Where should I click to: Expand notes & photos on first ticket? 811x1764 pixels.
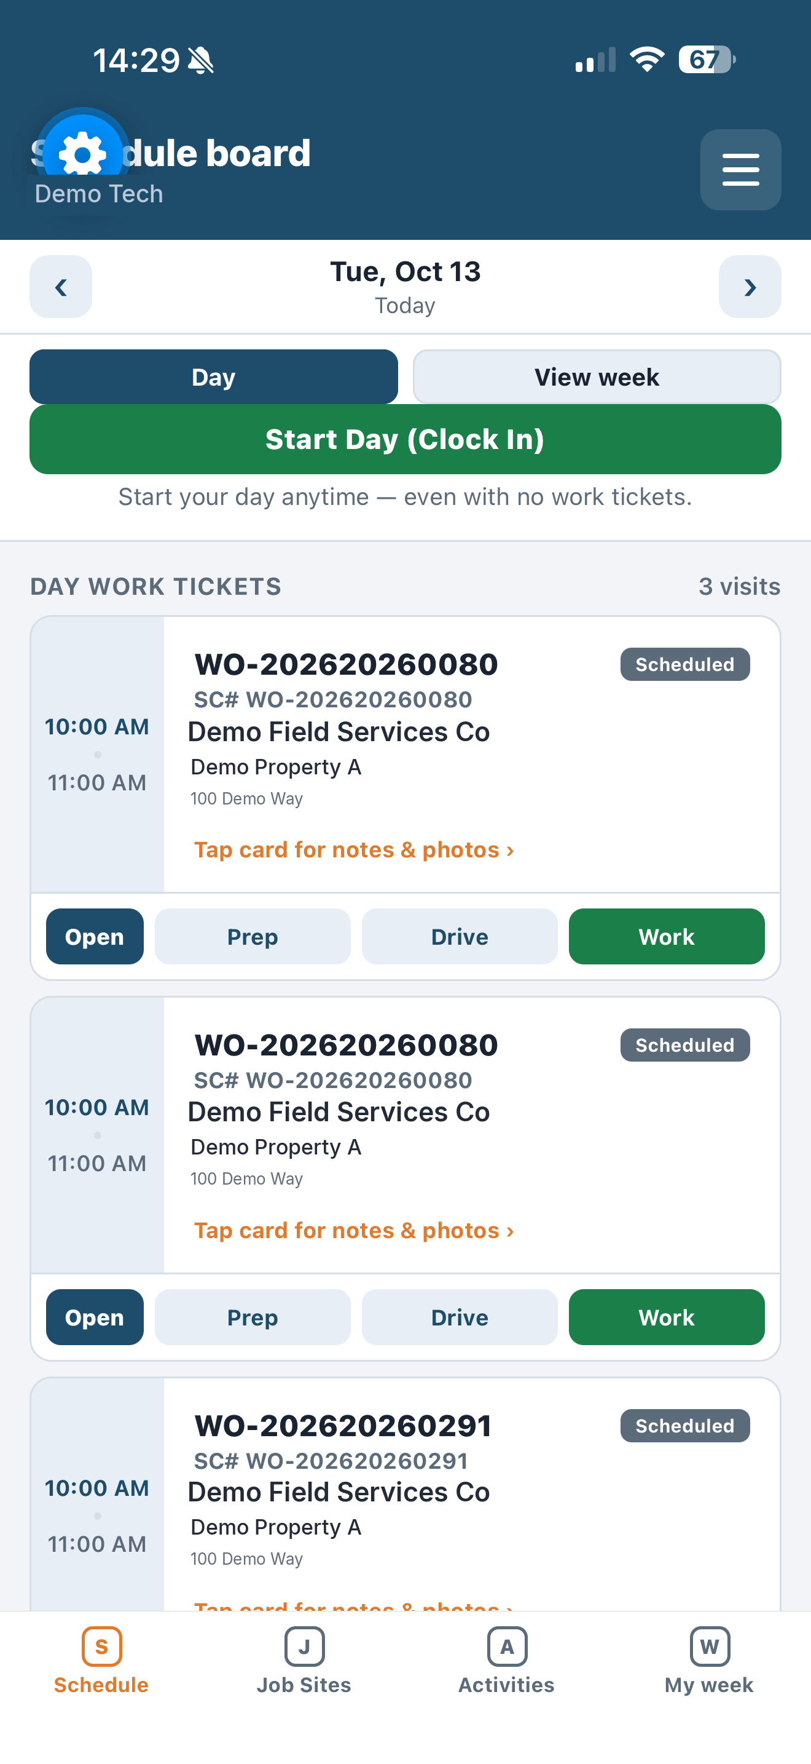[353, 850]
